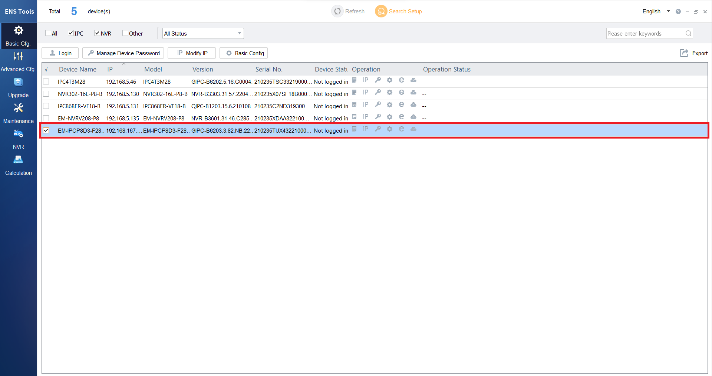The height and width of the screenshot is (376, 712).
Task: Open the Maintenance section in sidebar
Action: (18, 113)
